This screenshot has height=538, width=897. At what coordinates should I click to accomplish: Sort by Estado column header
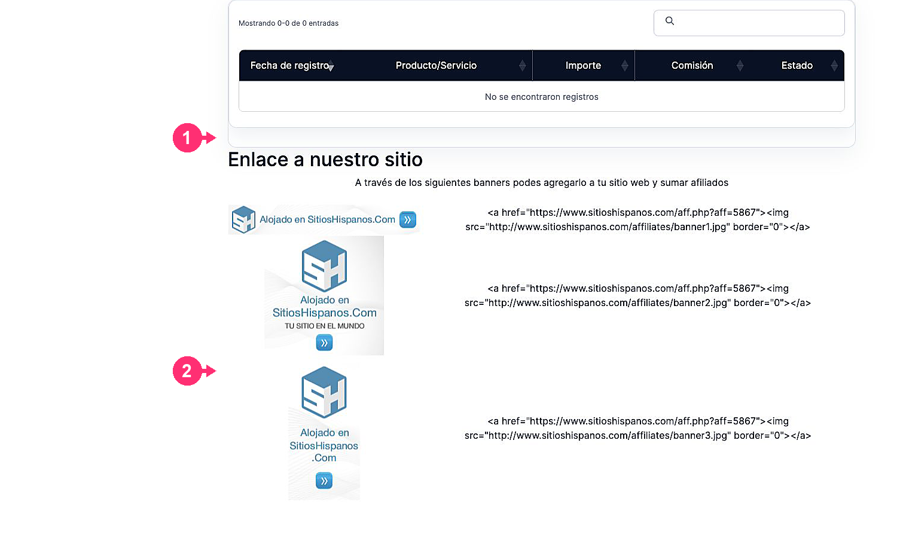[797, 66]
